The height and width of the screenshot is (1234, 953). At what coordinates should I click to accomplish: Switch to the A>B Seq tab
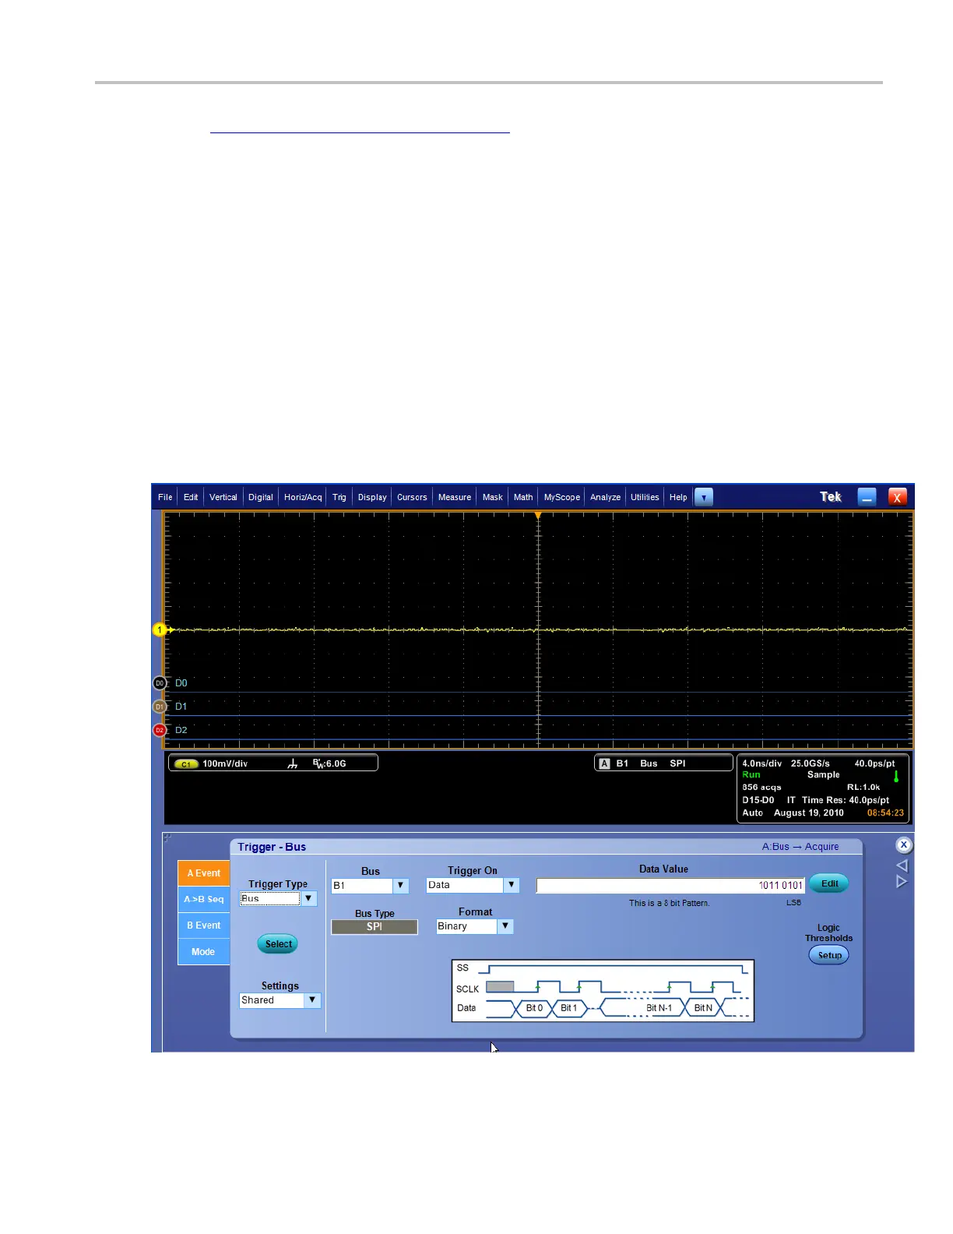[204, 899]
